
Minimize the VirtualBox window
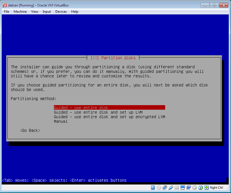(205, 5)
